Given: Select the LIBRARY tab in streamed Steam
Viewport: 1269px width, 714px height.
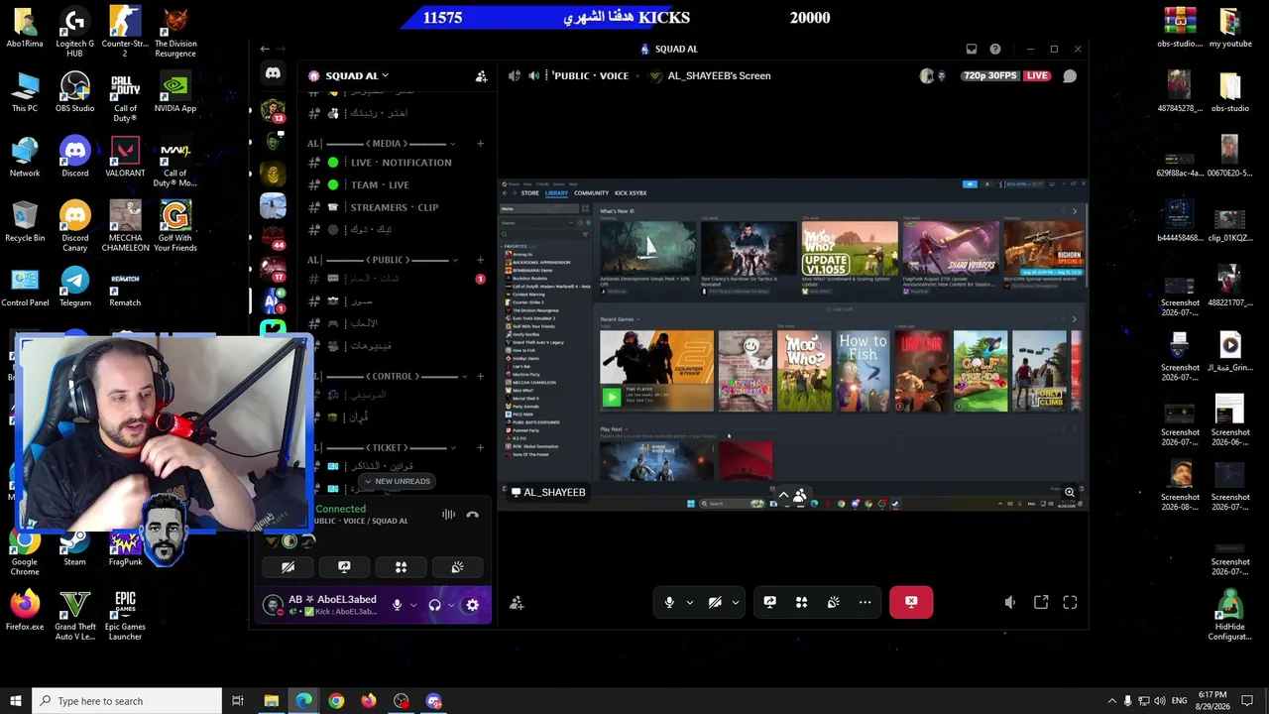Looking at the screenshot, I should [556, 193].
